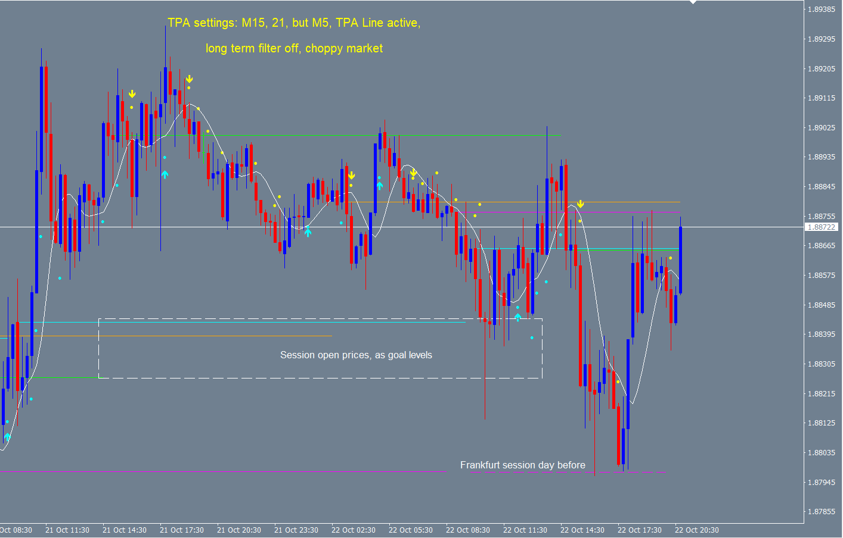Click the chart shift triangle at top edge
Image resolution: width=843 pixels, height=538 pixels.
(x=693, y=2)
